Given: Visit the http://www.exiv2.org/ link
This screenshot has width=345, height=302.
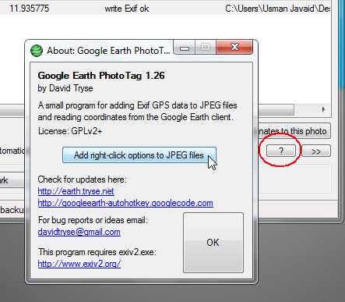Looking at the screenshot, I should [x=79, y=264].
